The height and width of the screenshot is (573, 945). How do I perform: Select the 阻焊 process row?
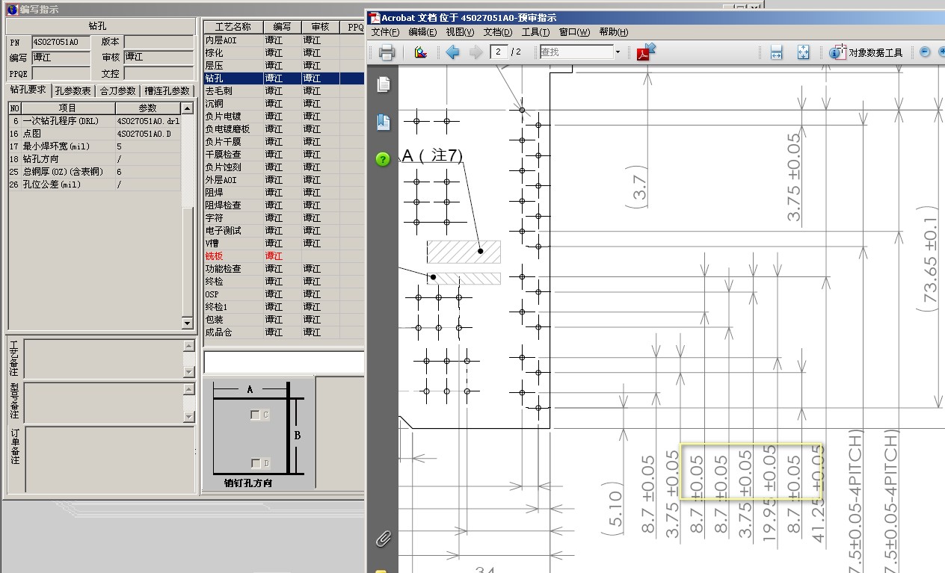point(283,193)
